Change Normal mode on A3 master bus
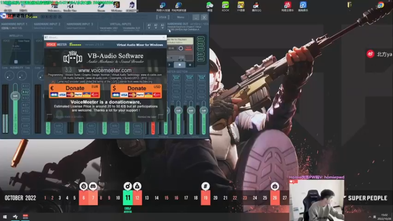 [x=176, y=78]
